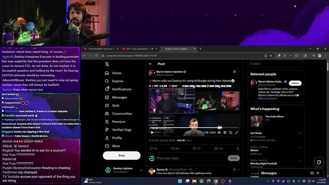Open Chrome extensions puzzle icon
Screen dimensions: 329x185
(x=296, y=56)
